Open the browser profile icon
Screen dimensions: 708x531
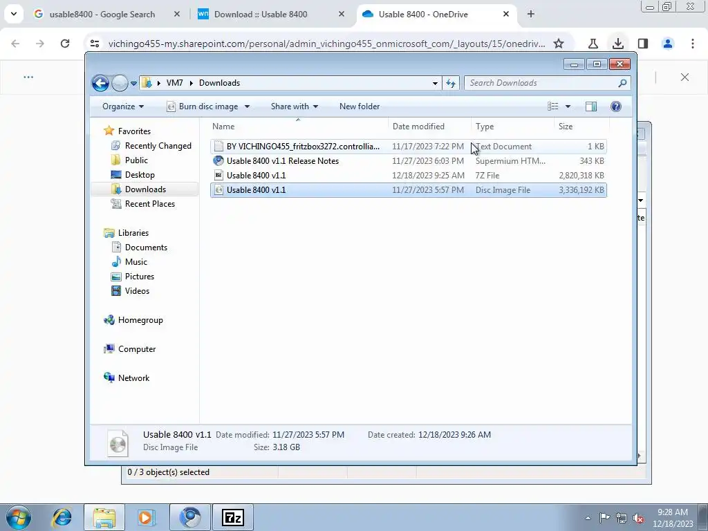(667, 44)
